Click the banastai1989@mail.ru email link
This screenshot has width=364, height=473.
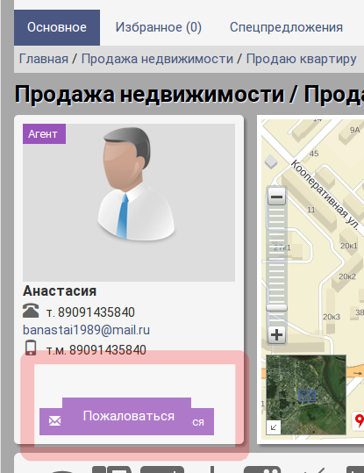pyautogui.click(x=86, y=330)
